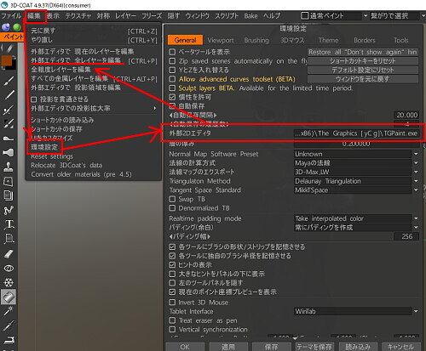Switch to Theme tab
Viewport: 426px width, 351px height.
pyautogui.click(x=328, y=40)
